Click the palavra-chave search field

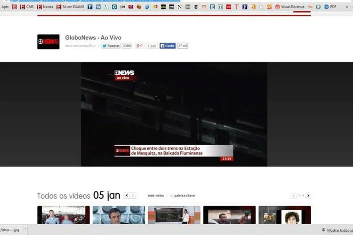click(183, 196)
